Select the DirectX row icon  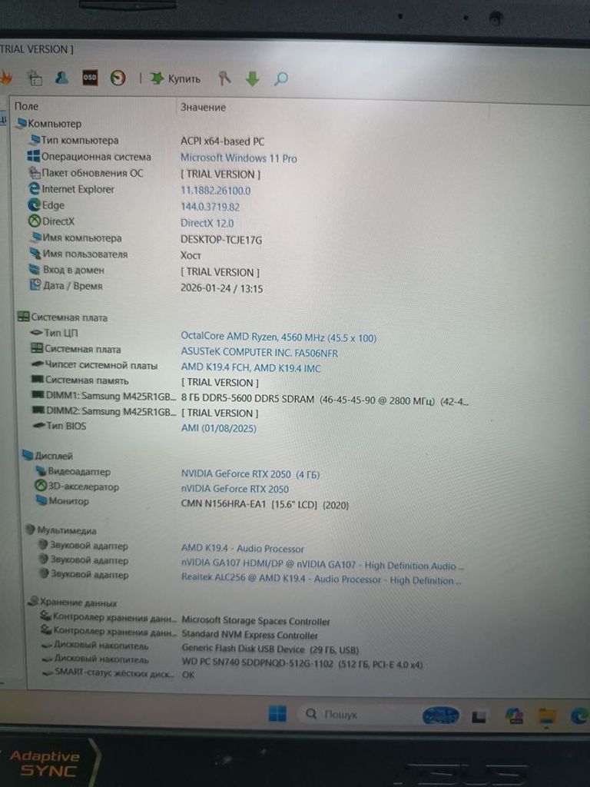tap(35, 222)
